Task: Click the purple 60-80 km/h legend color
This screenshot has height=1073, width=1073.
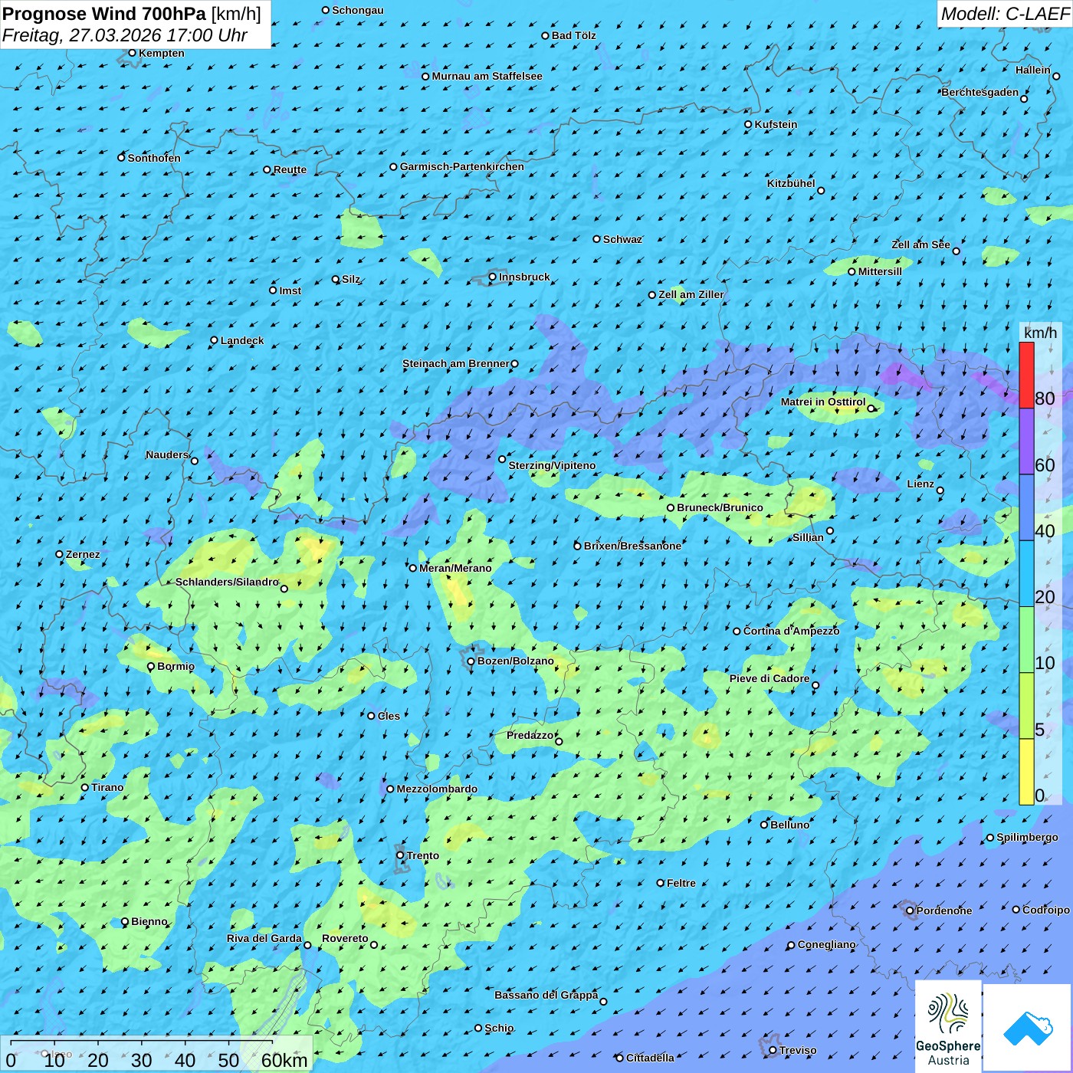Action: coord(1026,441)
